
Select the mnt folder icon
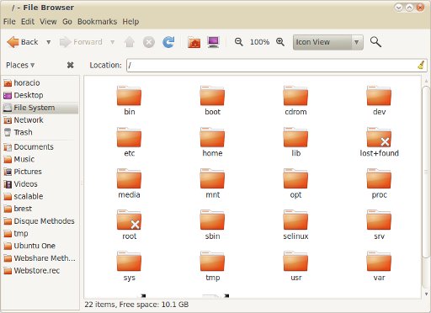point(212,178)
